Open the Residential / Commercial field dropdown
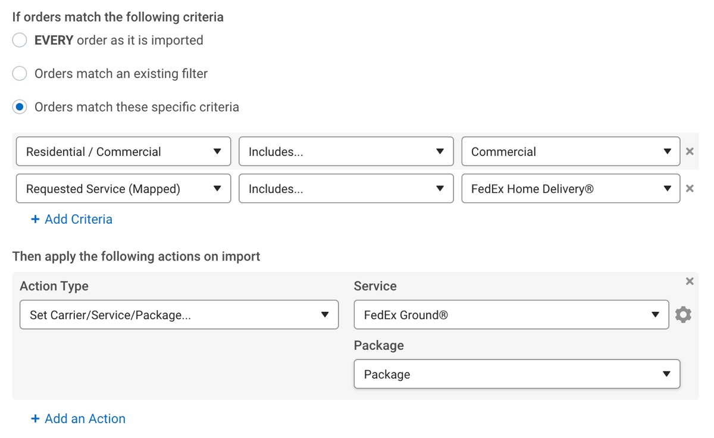 pyautogui.click(x=124, y=152)
